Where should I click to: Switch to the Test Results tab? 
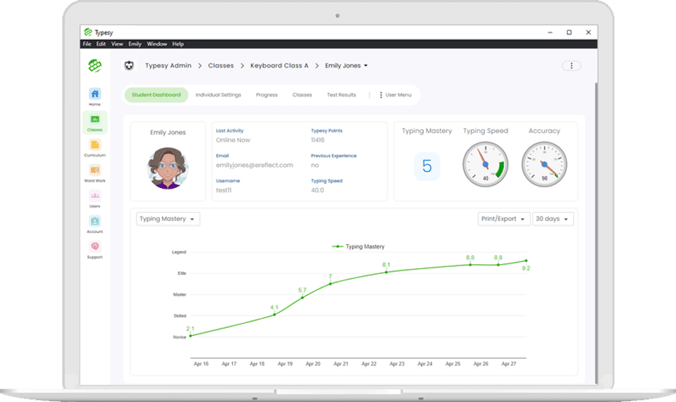tap(341, 95)
